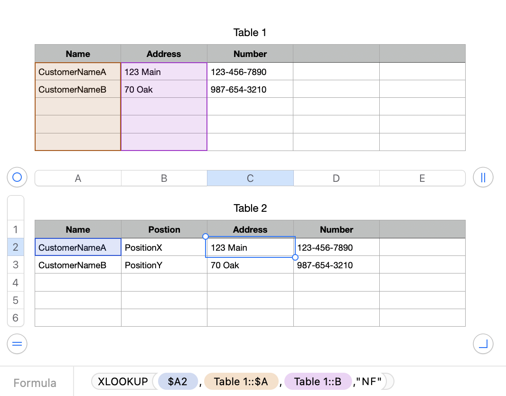Click the closing parenthesis in the formula editor
Image resolution: width=506 pixels, height=396 pixels.
pyautogui.click(x=388, y=381)
